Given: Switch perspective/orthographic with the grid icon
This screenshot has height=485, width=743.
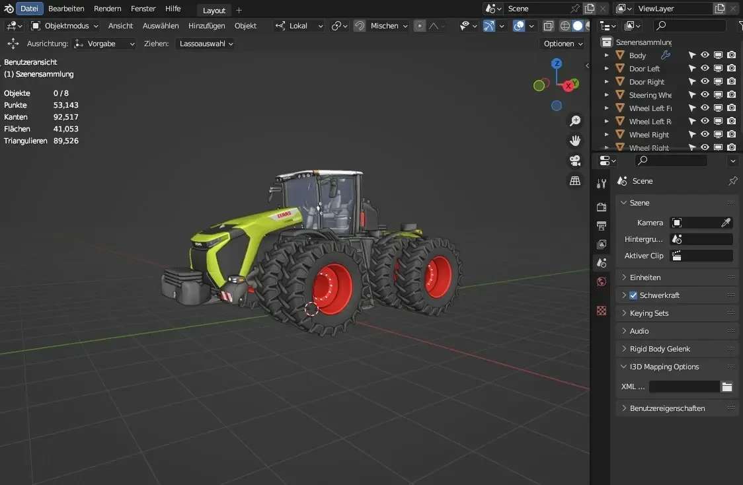Looking at the screenshot, I should [575, 180].
